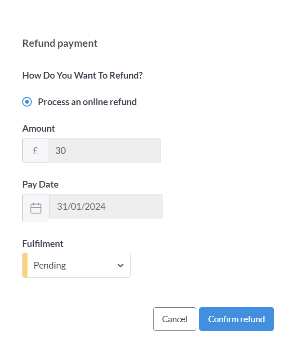Click the 'Confirm refund' button text
This screenshot has height=354, width=298.
(236, 319)
